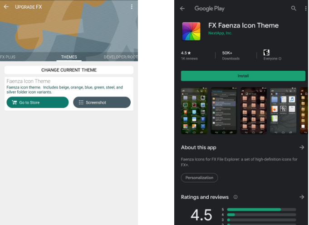Viewport: 309px width, 225px height.
Task: Click Go to Store button
Action: pos(38,102)
